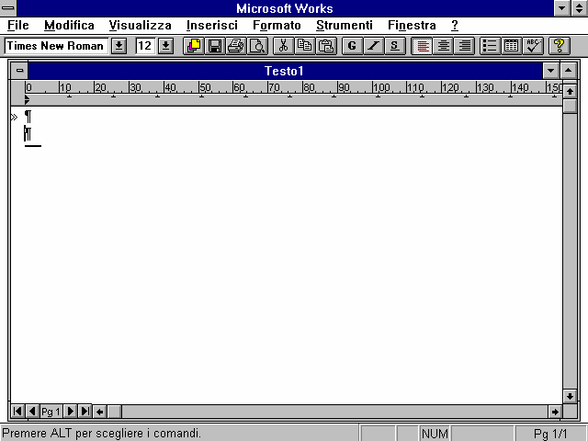Screen dimensions: 588x441
Task: Open the Modifica menu
Action: click(70, 26)
